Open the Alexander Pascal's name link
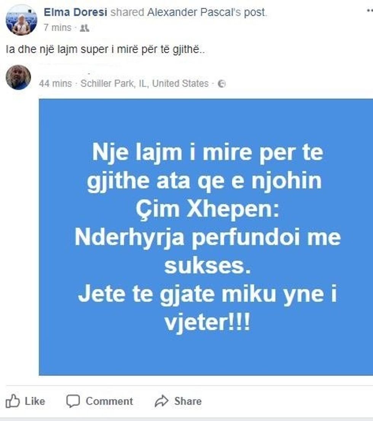Image resolution: width=373 pixels, height=421 pixels. coord(194,13)
